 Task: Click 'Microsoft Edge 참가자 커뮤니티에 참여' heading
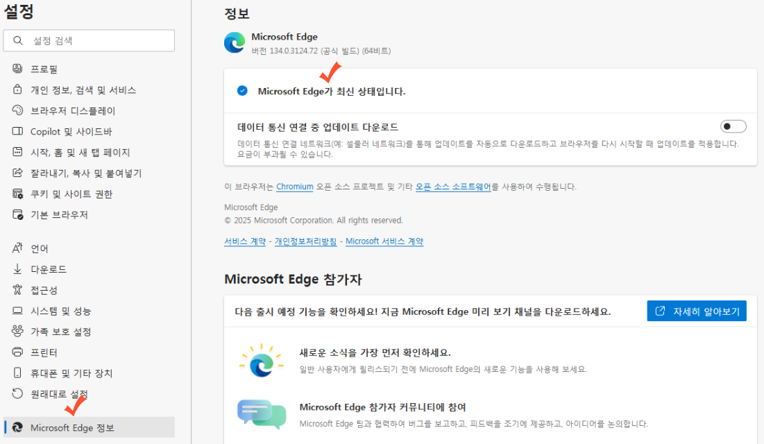(x=383, y=407)
